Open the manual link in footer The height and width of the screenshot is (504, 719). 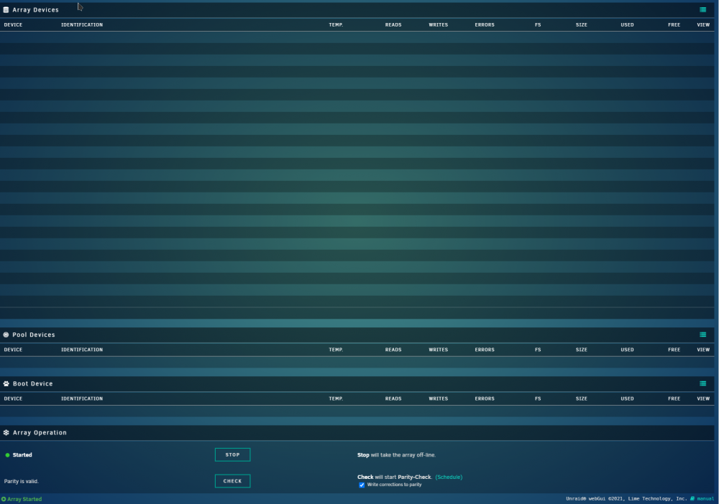click(705, 499)
